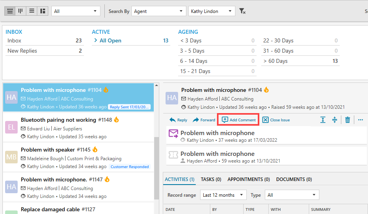Sort activities by SUMMARY column

(x=338, y=209)
